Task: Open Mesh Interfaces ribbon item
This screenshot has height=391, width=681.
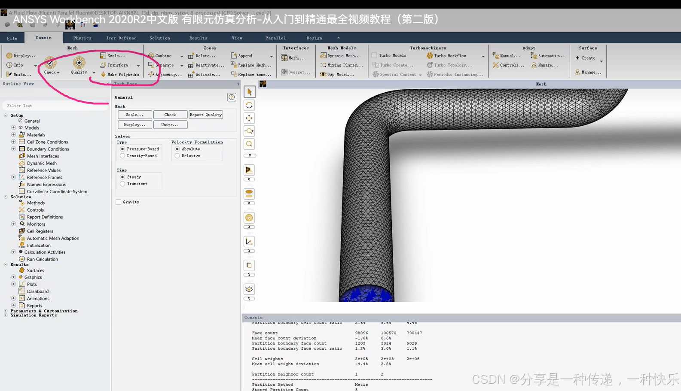Action: (292, 58)
